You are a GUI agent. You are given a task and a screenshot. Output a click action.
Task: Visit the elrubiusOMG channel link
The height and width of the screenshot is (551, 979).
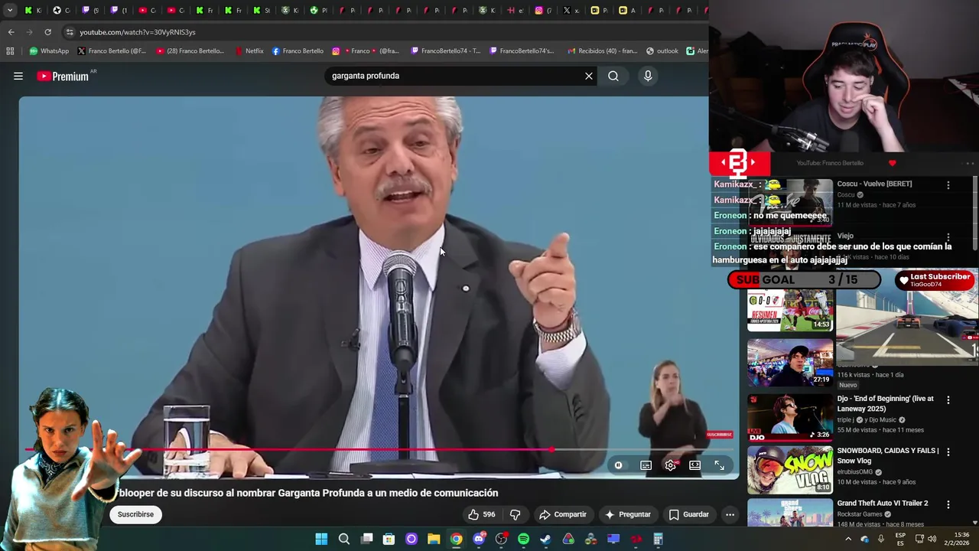855,472
